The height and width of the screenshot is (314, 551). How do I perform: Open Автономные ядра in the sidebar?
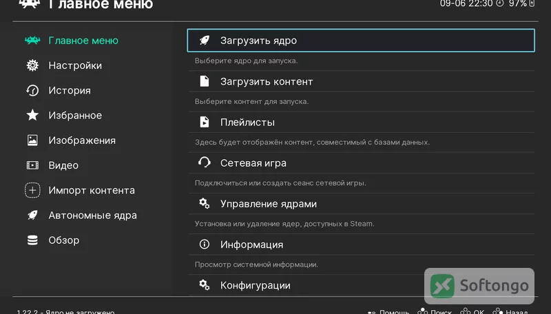(93, 215)
